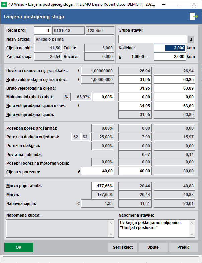Click Bruto veleprodajna cijena unit 31,95 field
The height and width of the screenshot is (263, 202).
point(135,88)
